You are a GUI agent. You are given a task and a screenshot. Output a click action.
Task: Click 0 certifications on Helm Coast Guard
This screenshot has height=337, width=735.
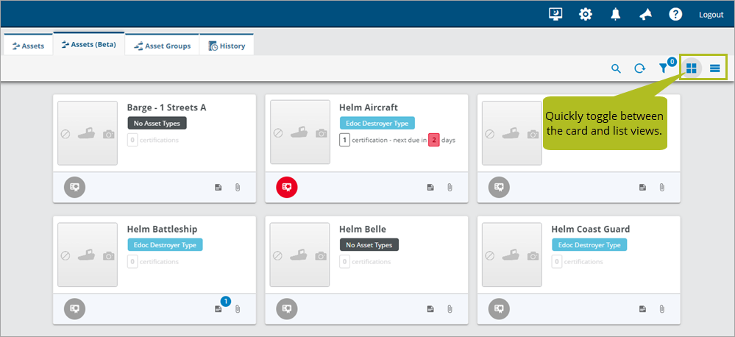578,261
